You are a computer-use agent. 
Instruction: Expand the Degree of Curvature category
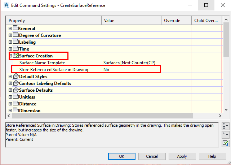tap(10, 35)
